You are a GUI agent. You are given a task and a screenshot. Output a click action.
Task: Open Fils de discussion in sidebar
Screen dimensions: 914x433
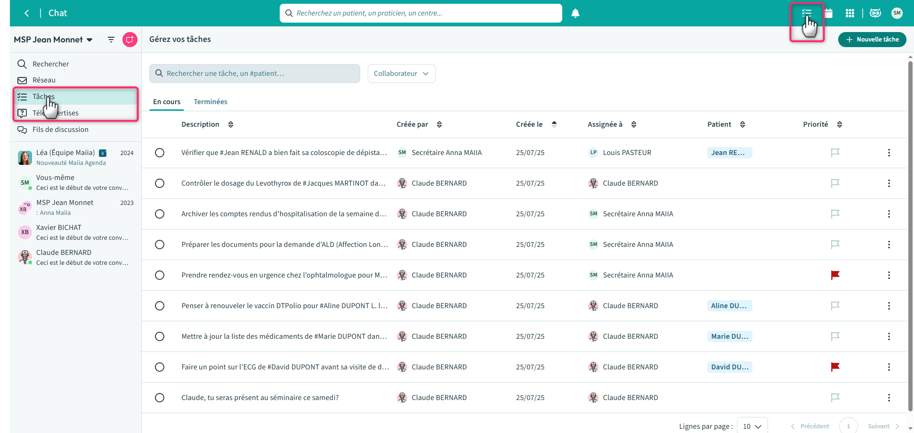coord(60,130)
